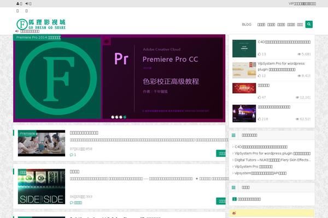Screen dimensions: 328x218
Task: Click the Premiere tag on the women thumbnail
Action: 27,134
